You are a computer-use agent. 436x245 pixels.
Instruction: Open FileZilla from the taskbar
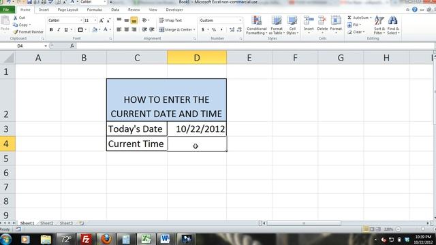pyautogui.click(x=86, y=239)
